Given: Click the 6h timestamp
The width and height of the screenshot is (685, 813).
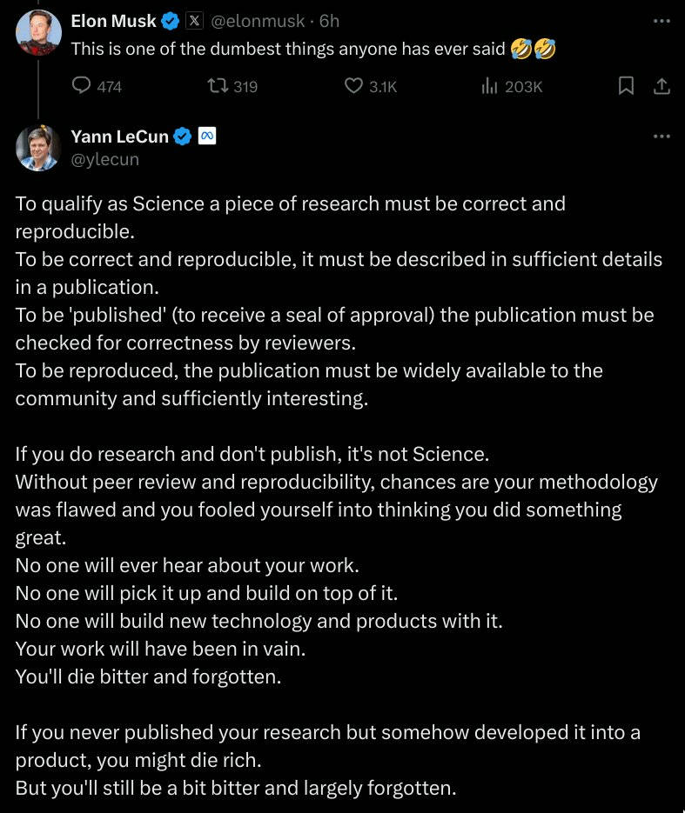Looking at the screenshot, I should (329, 21).
